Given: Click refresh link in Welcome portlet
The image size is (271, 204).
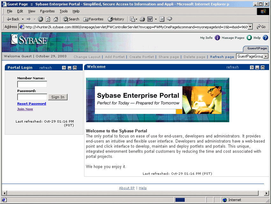Looking at the screenshot, I should pyautogui.click(x=232, y=67).
